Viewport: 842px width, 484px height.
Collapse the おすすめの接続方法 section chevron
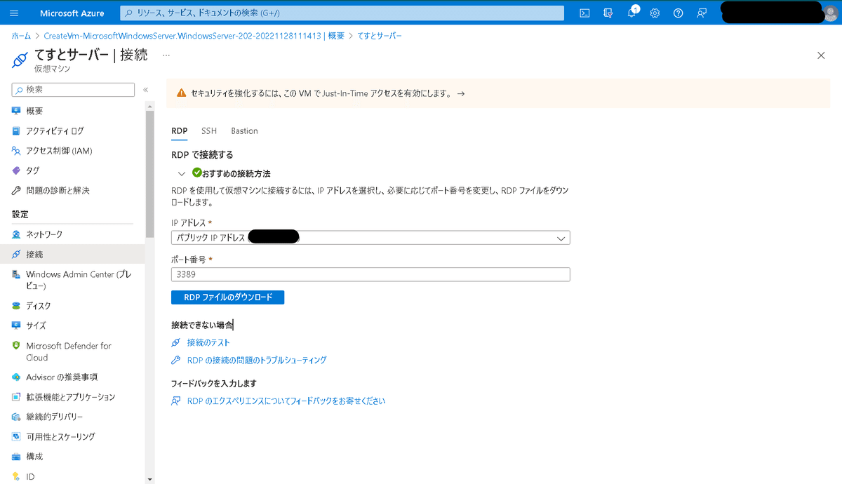click(x=182, y=173)
